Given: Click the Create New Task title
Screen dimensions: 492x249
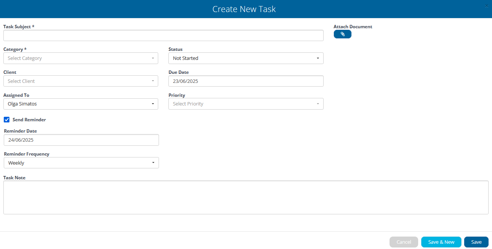Looking at the screenshot, I should click(244, 9).
